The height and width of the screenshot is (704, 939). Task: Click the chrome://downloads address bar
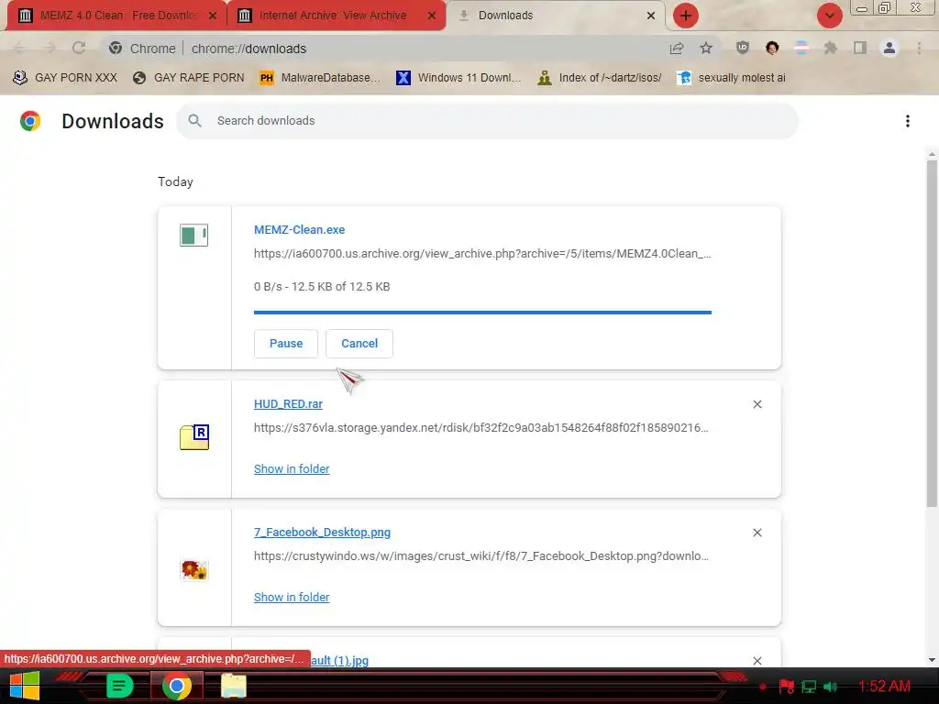click(383, 49)
